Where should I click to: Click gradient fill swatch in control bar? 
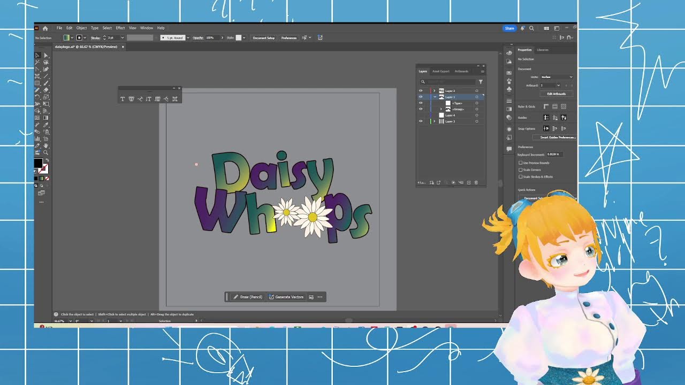66,37
